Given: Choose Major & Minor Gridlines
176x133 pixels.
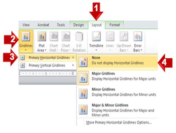Looking at the screenshot, I should [118, 110].
